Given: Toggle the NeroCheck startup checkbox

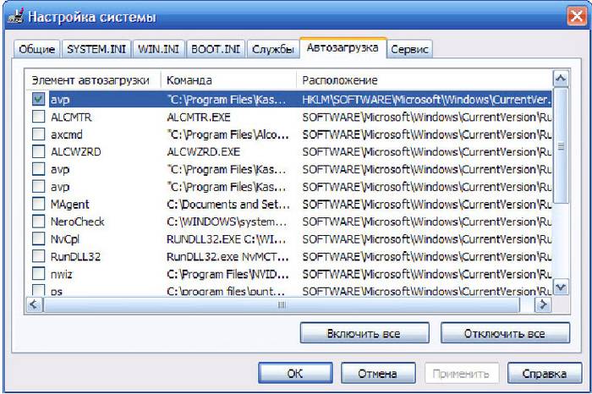Looking at the screenshot, I should tap(38, 222).
